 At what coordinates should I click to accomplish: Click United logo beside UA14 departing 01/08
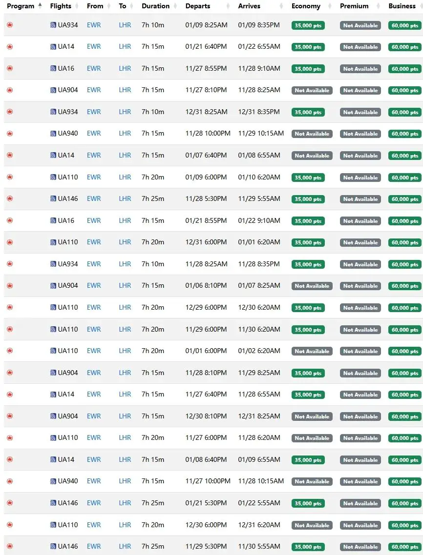53,459
